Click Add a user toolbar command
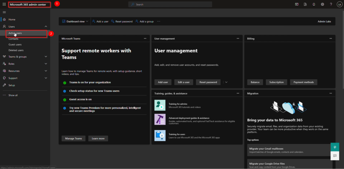Viewport: 344px width, 169px height. click(100, 21)
